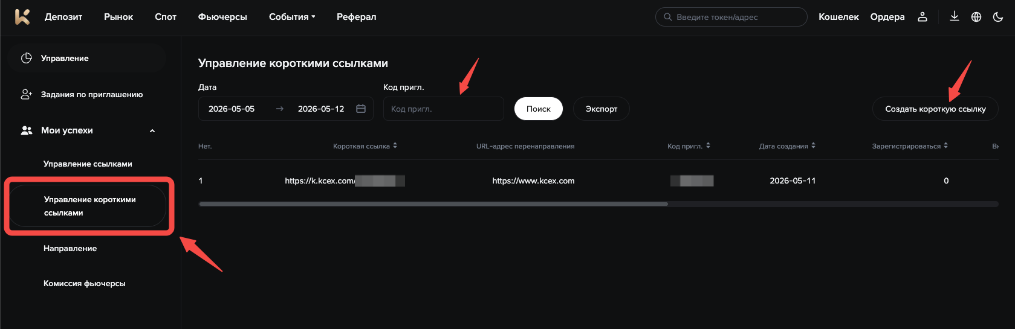1015x329 pixels.
Task: Open the События dropdown menu
Action: pos(292,17)
